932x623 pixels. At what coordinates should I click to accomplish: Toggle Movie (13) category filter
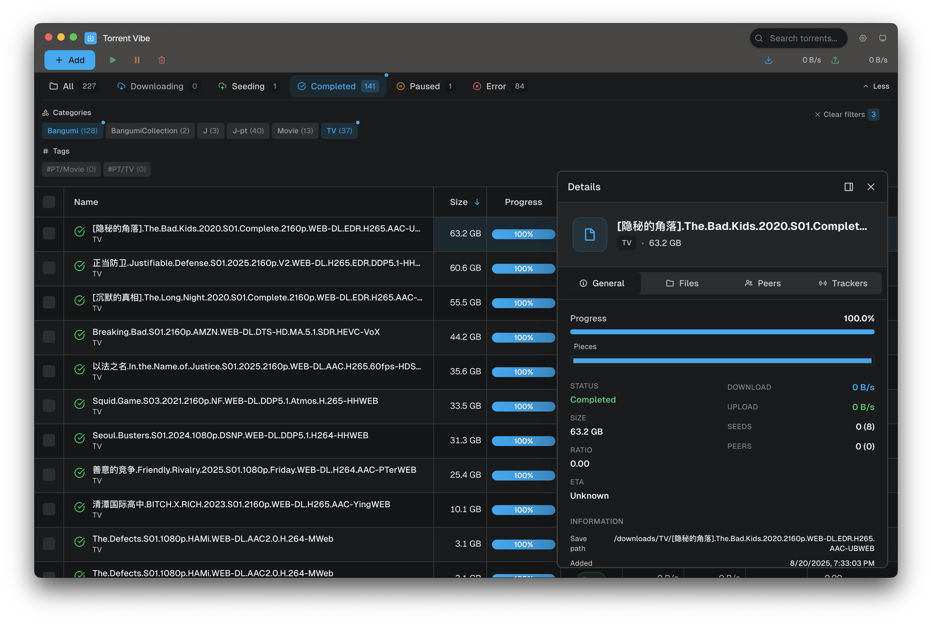coord(295,131)
